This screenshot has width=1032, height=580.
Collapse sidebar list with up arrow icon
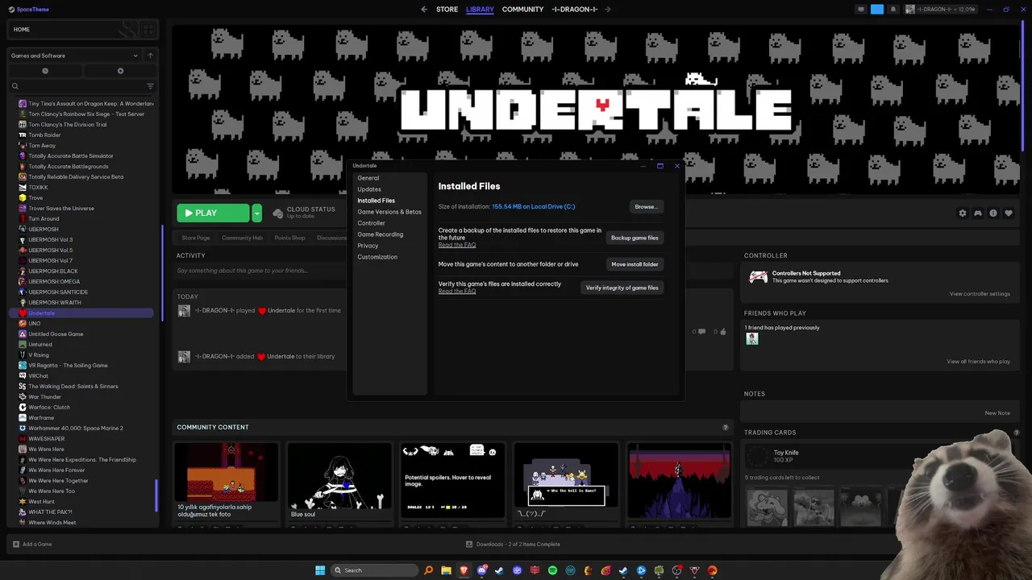tap(150, 56)
